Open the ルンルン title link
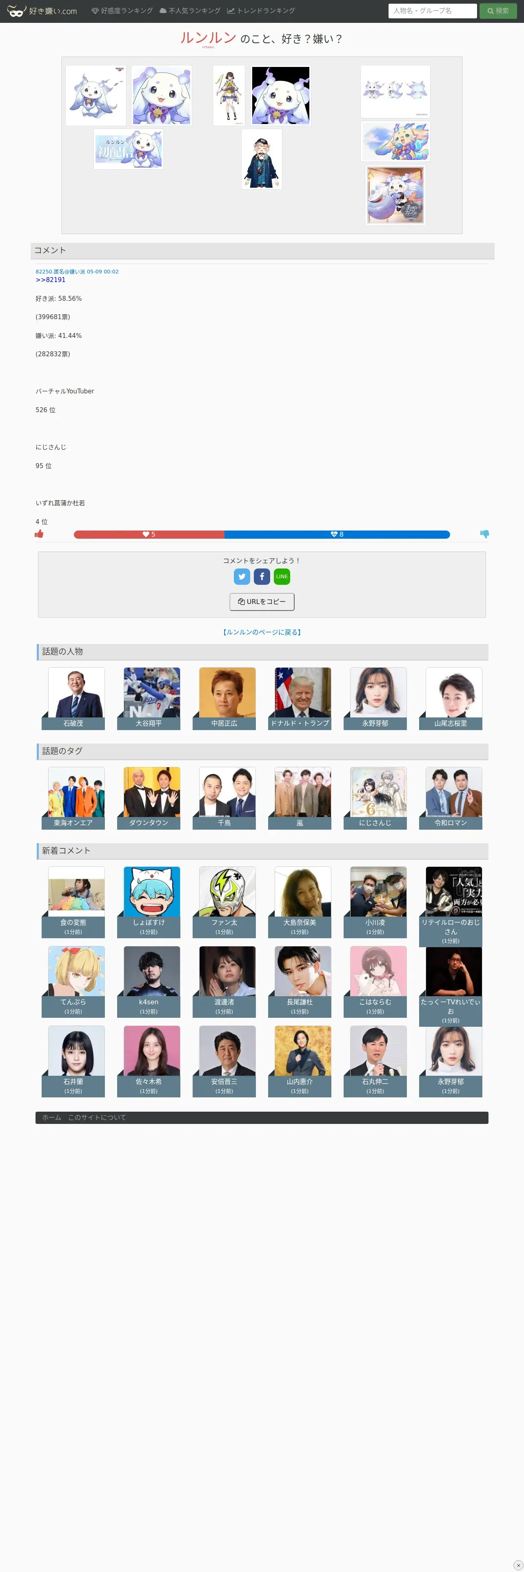 (x=208, y=38)
